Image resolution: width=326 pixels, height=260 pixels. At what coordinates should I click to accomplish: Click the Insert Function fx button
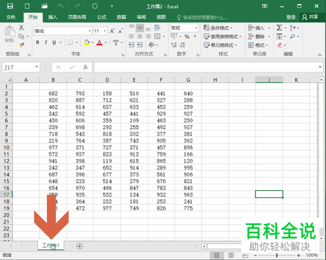(x=85, y=67)
